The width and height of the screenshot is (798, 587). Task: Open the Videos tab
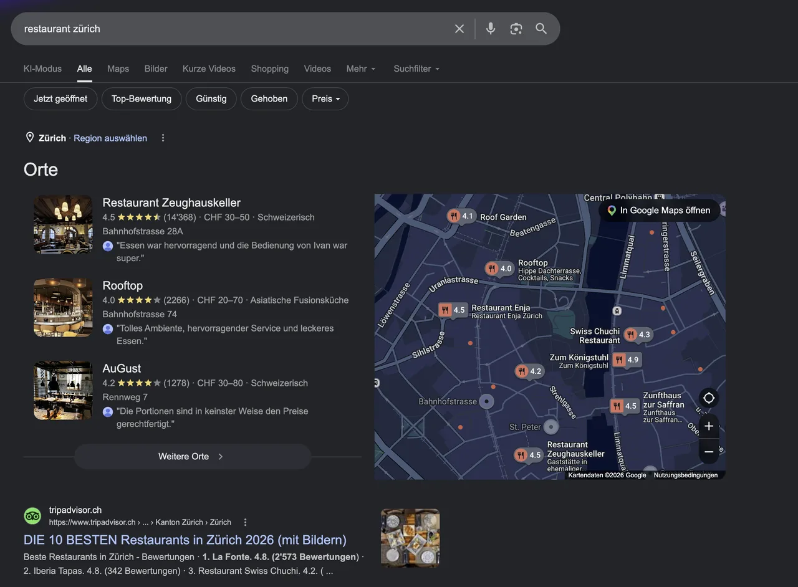317,69
